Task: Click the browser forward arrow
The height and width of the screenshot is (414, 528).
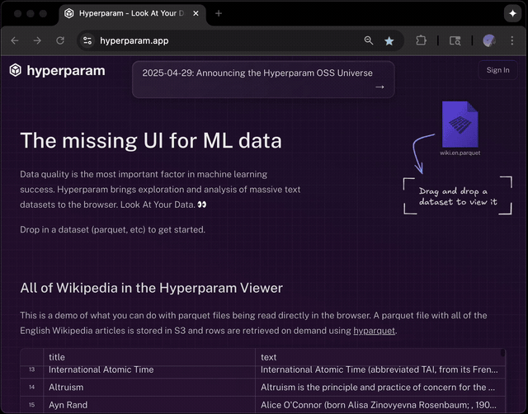Action: click(37, 40)
